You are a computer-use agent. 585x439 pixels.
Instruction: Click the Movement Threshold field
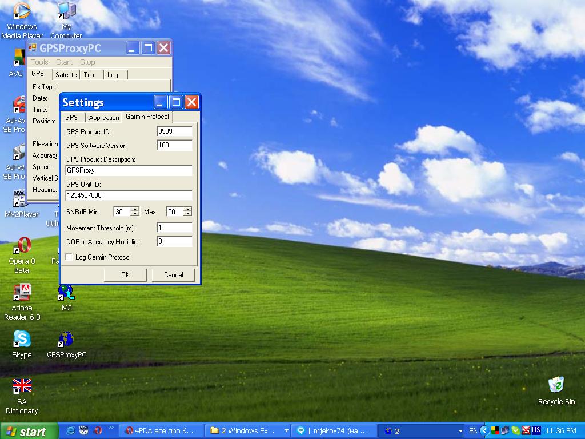175,228
